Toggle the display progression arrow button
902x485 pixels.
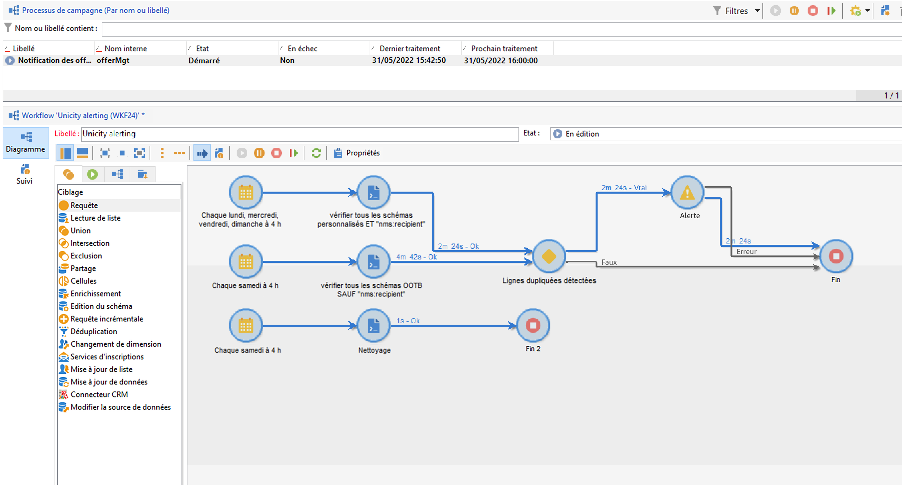click(202, 153)
